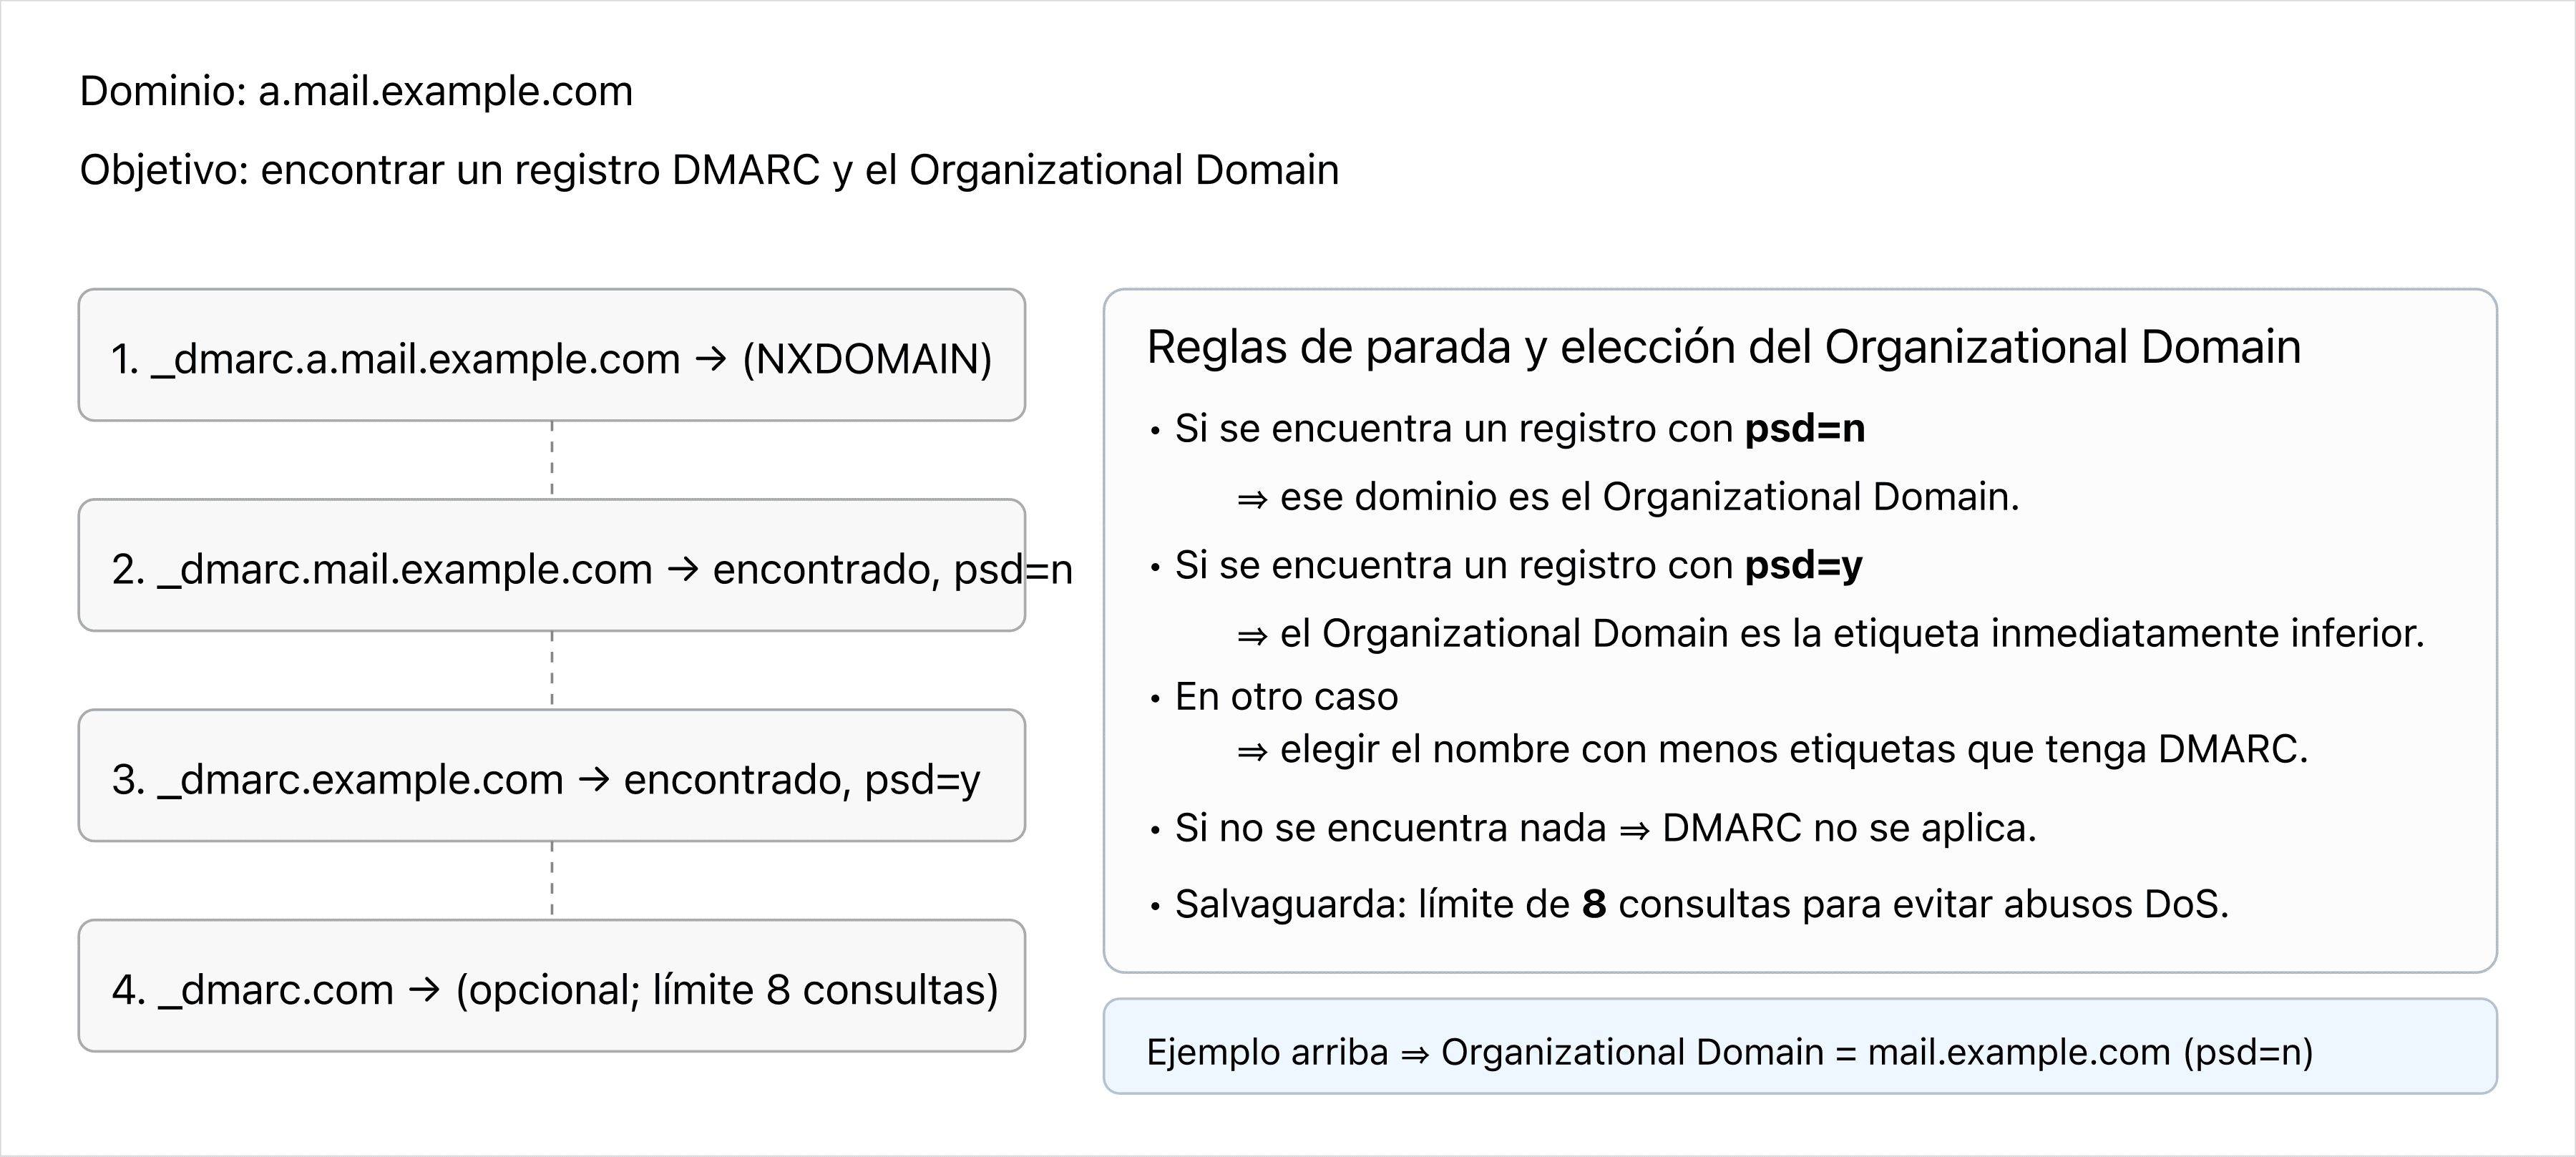The width and height of the screenshot is (2576, 1157).
Task: Click dashed connector between steps 2 and 3
Action: [x=552, y=669]
